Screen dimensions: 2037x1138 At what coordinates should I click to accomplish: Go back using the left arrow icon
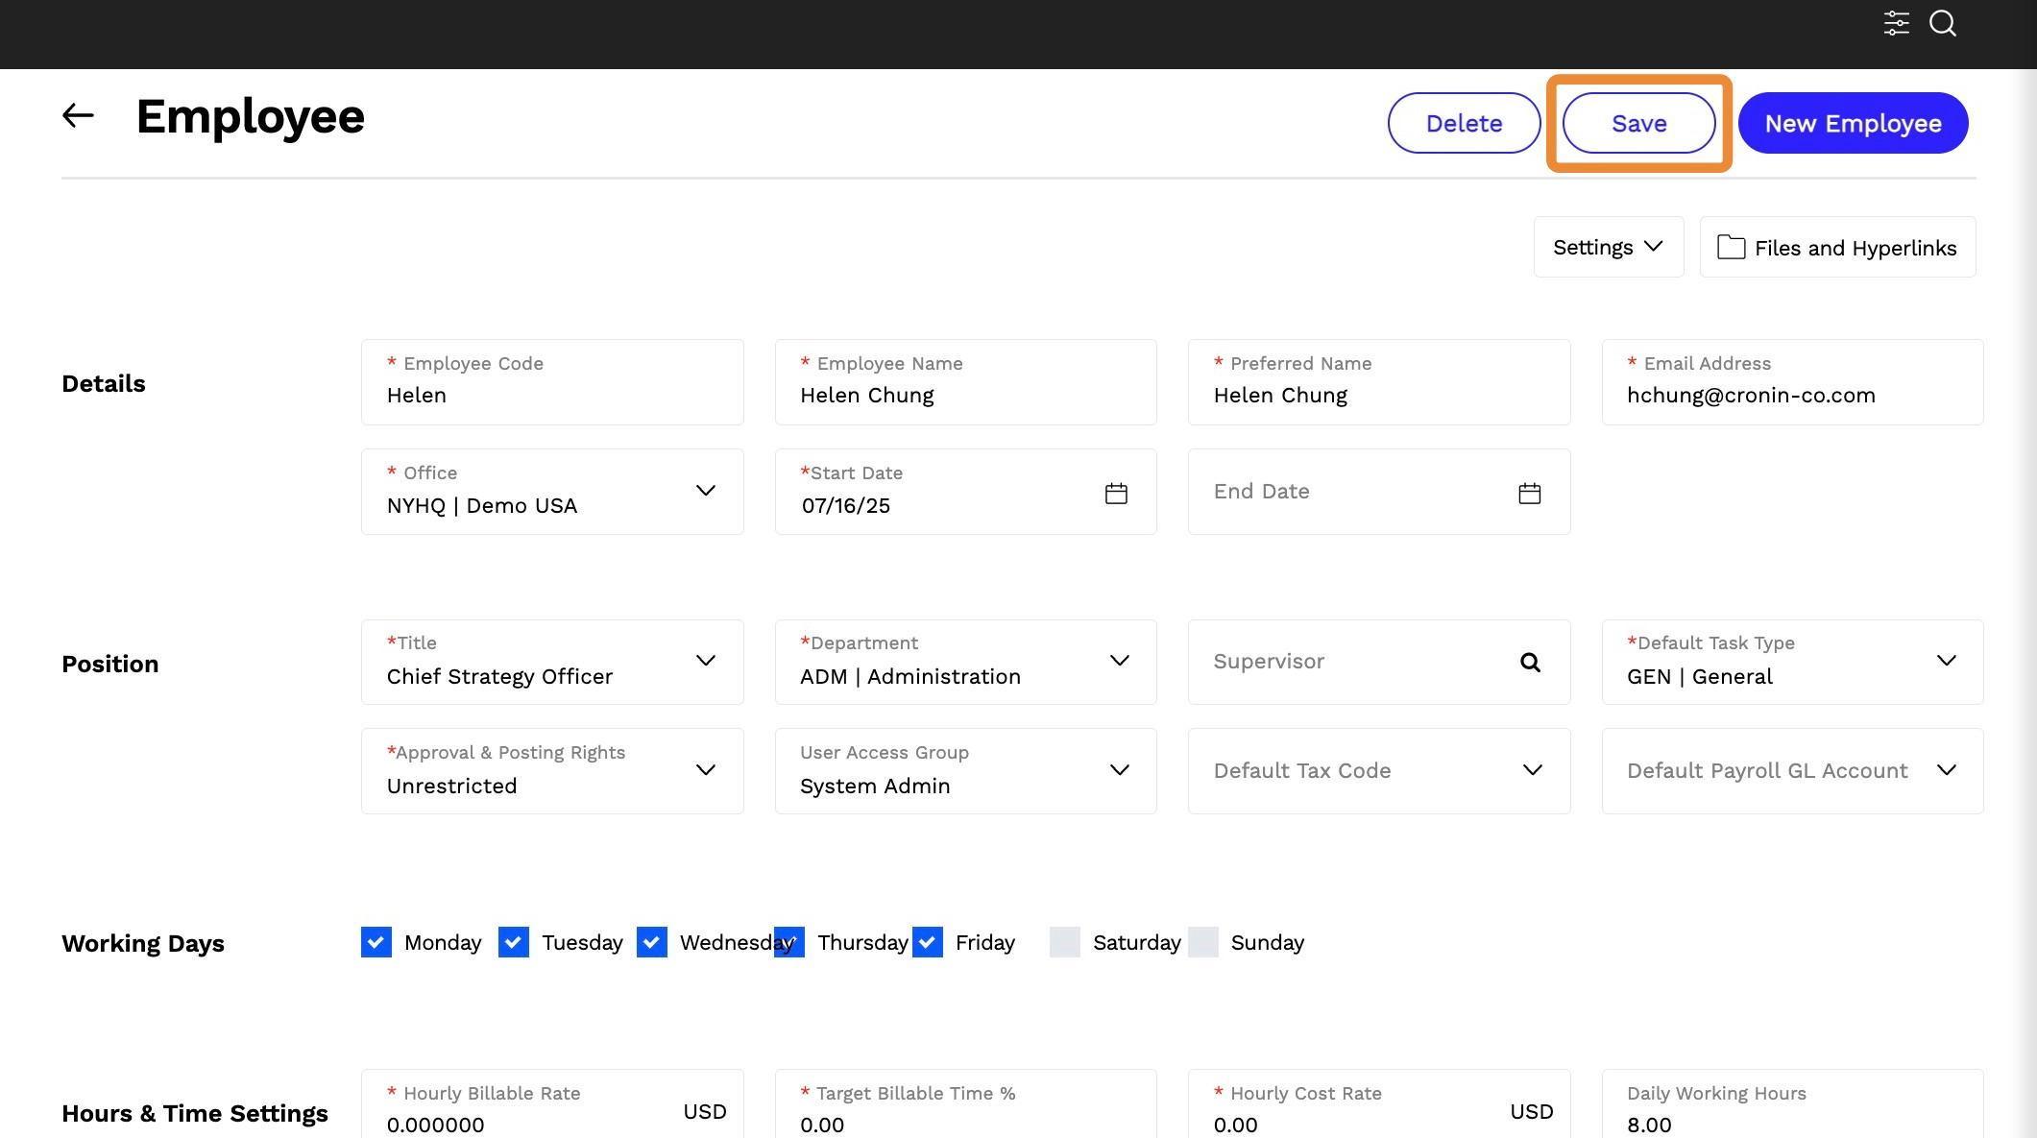pyautogui.click(x=78, y=116)
